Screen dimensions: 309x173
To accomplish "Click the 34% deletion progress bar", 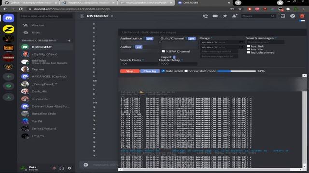I will [237, 71].
